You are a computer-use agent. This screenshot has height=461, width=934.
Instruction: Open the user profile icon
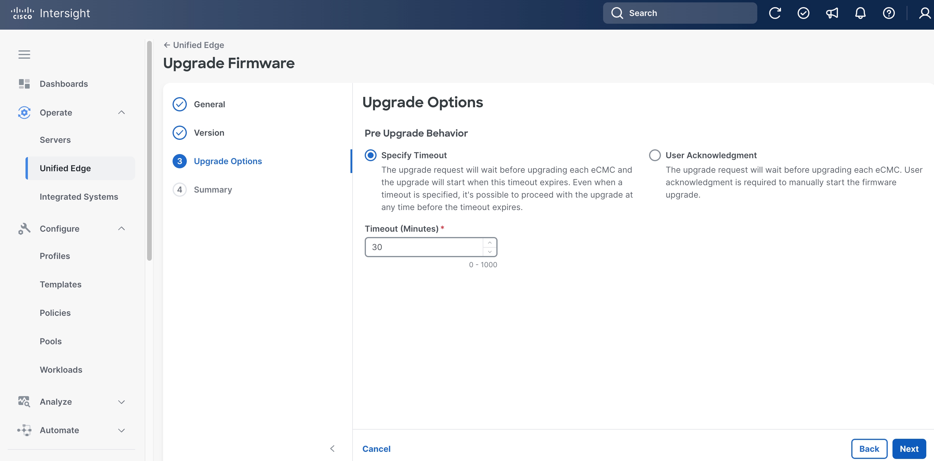pyautogui.click(x=925, y=13)
